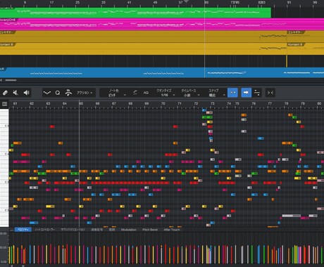Screen dimensions: 324x267
Task: Toggle the icon right of autoscroll arrow
Action: tap(257, 93)
